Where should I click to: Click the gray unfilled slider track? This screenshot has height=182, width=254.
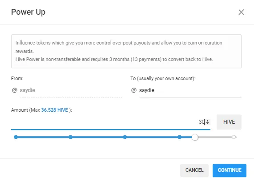click(x=215, y=137)
